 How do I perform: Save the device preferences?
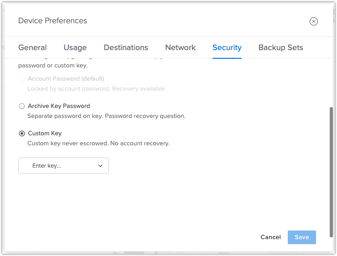coord(301,237)
